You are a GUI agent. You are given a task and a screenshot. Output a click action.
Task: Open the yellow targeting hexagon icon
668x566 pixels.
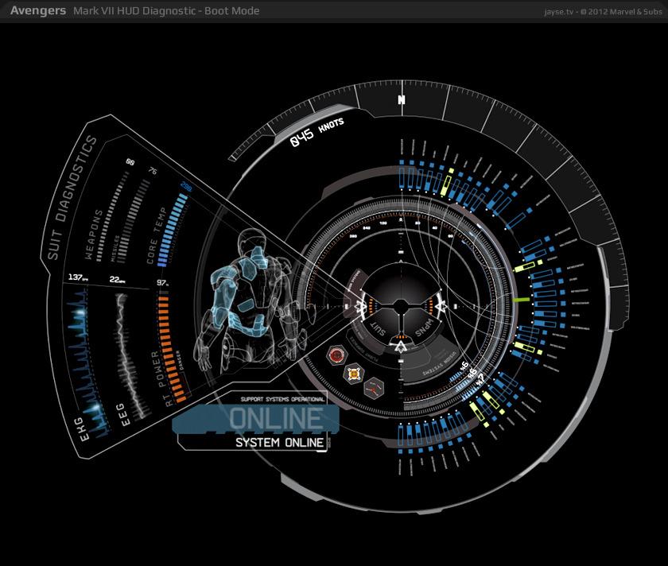tap(353, 374)
